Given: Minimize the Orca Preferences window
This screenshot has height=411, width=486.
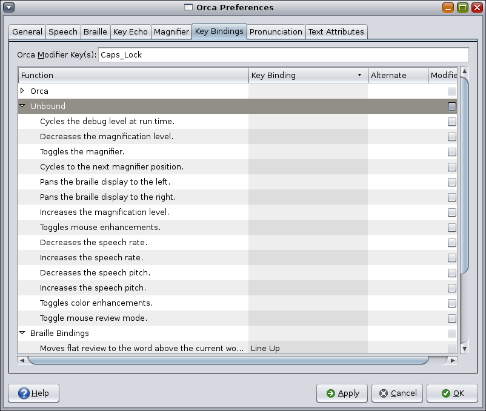Looking at the screenshot, I should pyautogui.click(x=448, y=7).
